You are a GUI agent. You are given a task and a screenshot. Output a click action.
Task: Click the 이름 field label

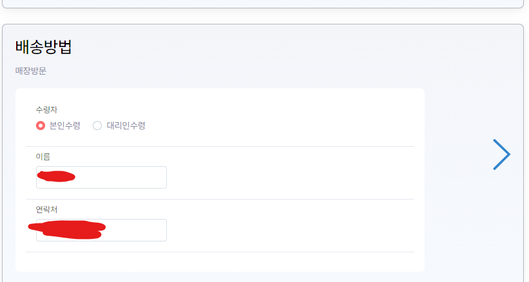coord(43,156)
